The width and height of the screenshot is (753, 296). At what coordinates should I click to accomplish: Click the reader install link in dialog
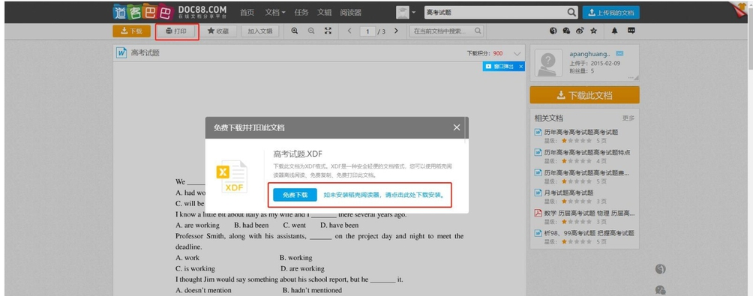tap(384, 196)
